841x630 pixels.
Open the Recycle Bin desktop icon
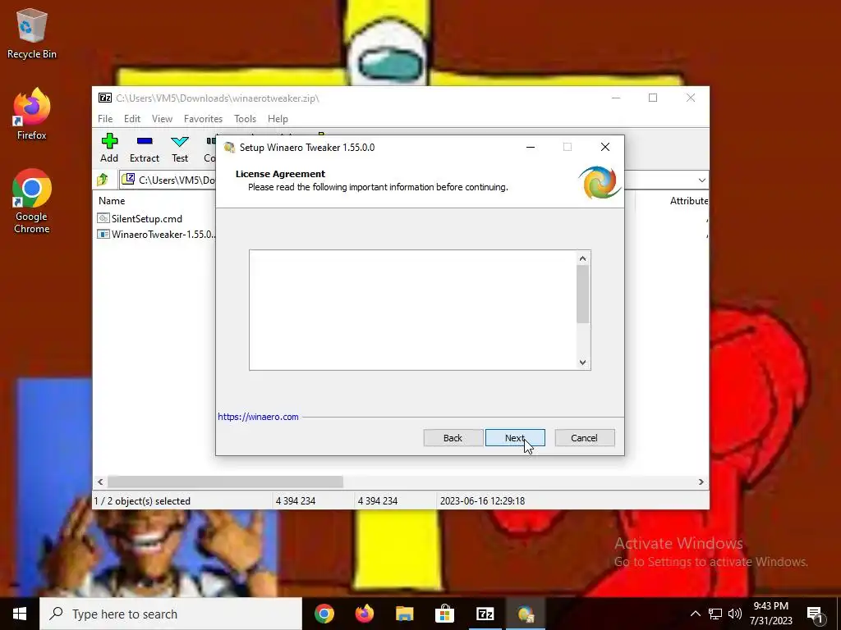point(32,33)
